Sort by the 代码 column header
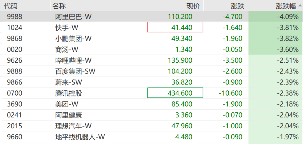Image resolution: width=303 pixels, height=144 pixels. click(x=11, y=6)
